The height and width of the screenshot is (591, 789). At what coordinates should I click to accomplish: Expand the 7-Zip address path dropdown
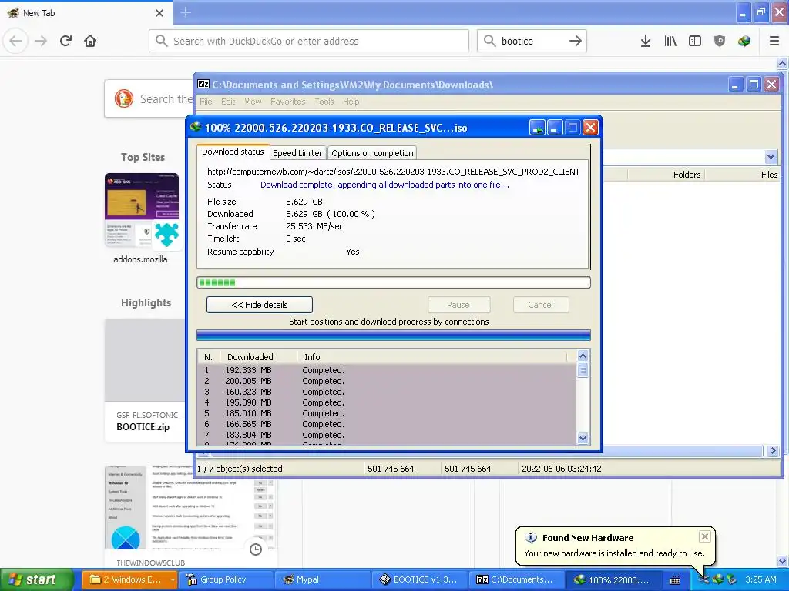771,157
